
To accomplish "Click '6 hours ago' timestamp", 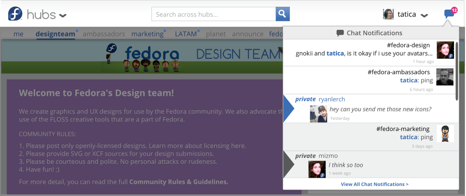I will click(422, 90).
